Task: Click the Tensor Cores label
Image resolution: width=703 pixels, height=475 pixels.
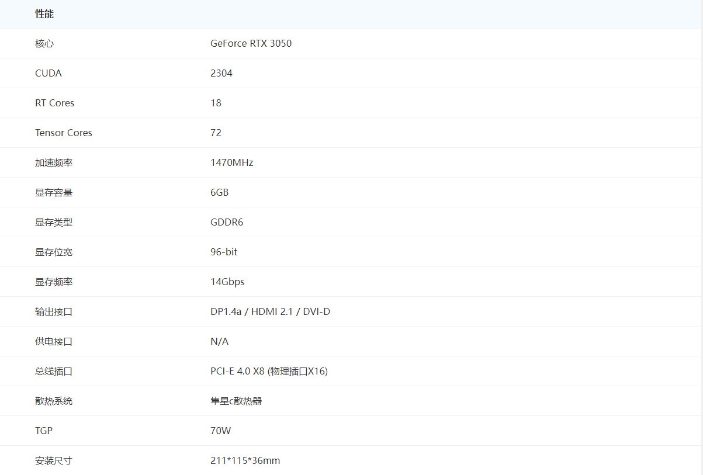Action: click(64, 133)
